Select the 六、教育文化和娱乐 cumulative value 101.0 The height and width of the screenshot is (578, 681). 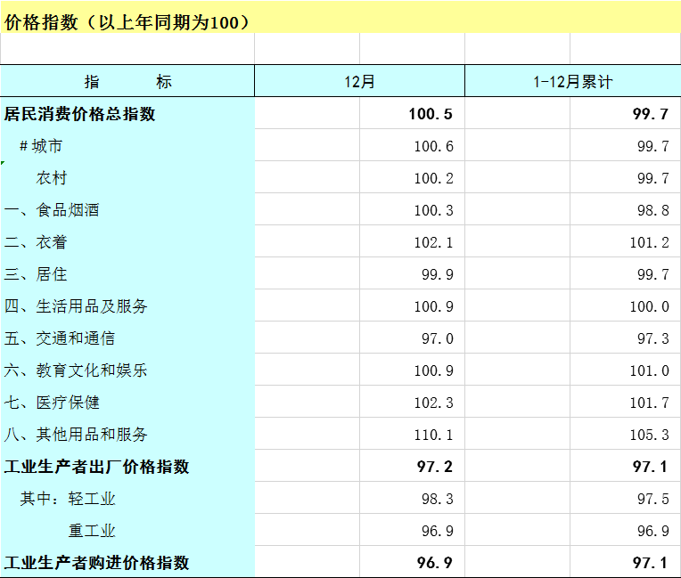[x=649, y=370]
